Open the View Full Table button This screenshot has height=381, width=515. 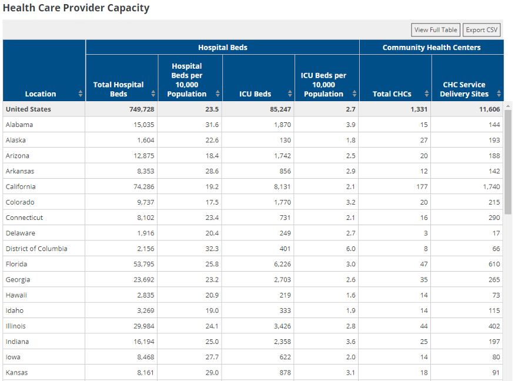click(436, 30)
